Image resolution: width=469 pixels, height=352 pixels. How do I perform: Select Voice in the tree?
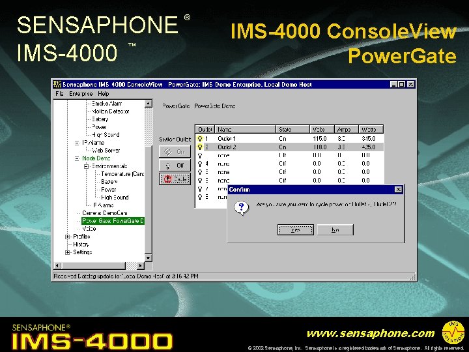pyautogui.click(x=89, y=229)
